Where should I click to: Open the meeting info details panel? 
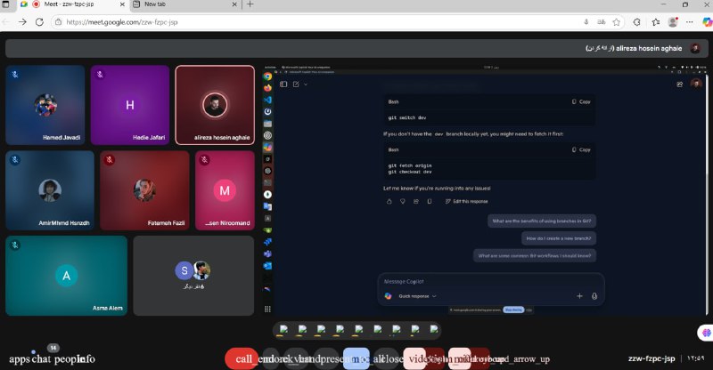pyautogui.click(x=86, y=359)
